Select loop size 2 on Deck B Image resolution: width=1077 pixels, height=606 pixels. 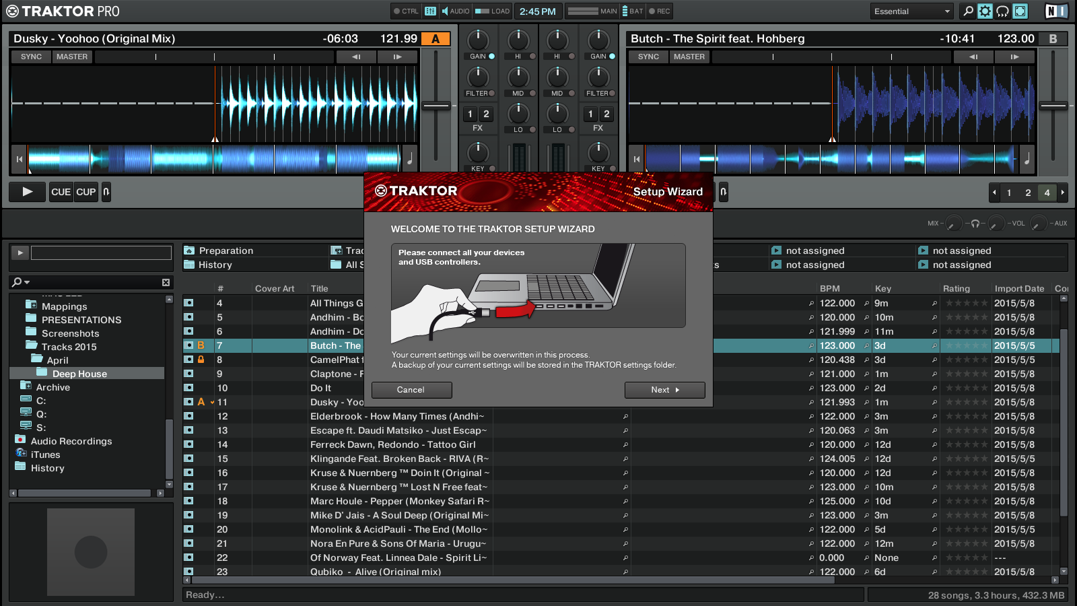pos(1028,193)
